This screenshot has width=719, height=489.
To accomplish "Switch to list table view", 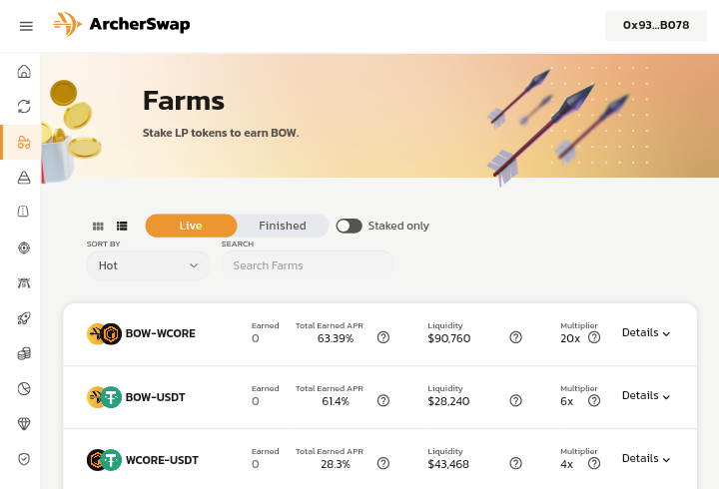I will [122, 227].
